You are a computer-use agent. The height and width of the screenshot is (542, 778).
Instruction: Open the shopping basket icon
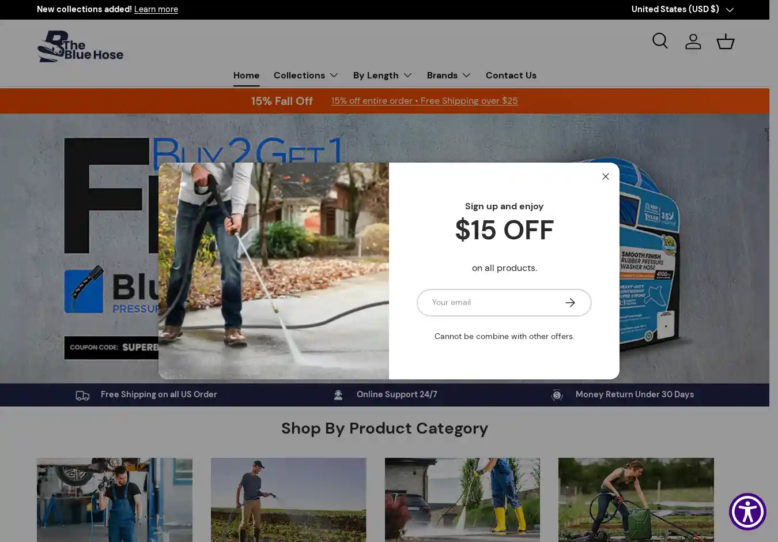(x=725, y=42)
